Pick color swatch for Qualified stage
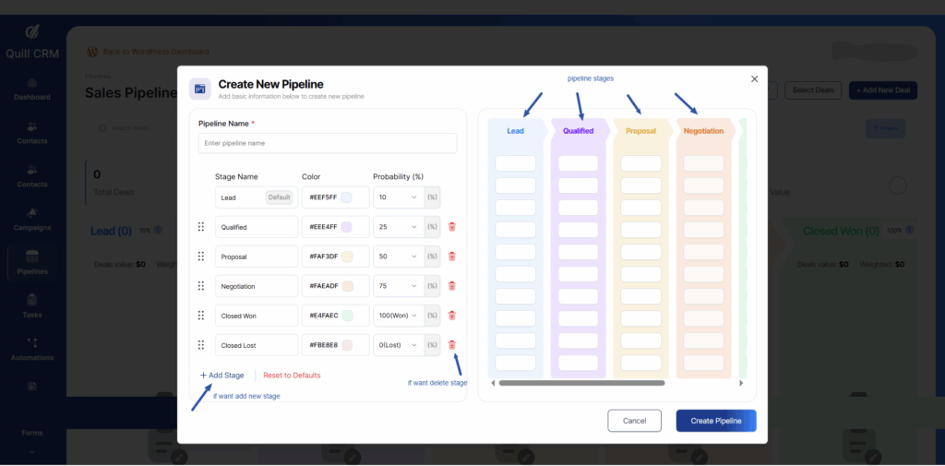The image size is (945, 466). pyautogui.click(x=346, y=227)
